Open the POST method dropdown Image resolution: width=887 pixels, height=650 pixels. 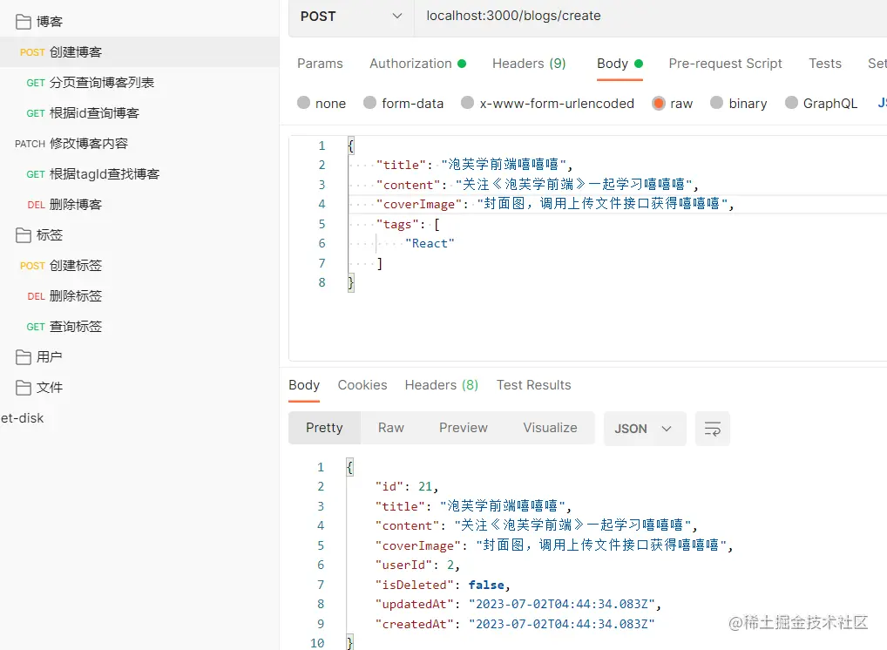click(x=351, y=17)
